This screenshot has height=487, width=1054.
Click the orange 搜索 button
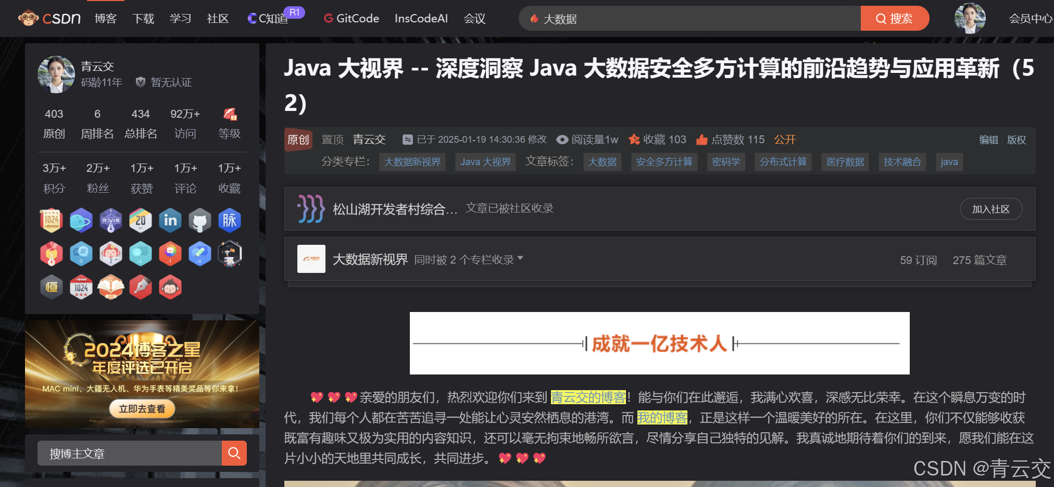pyautogui.click(x=895, y=18)
